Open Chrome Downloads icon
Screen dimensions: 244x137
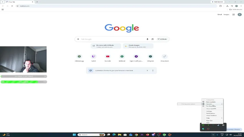(227, 6)
